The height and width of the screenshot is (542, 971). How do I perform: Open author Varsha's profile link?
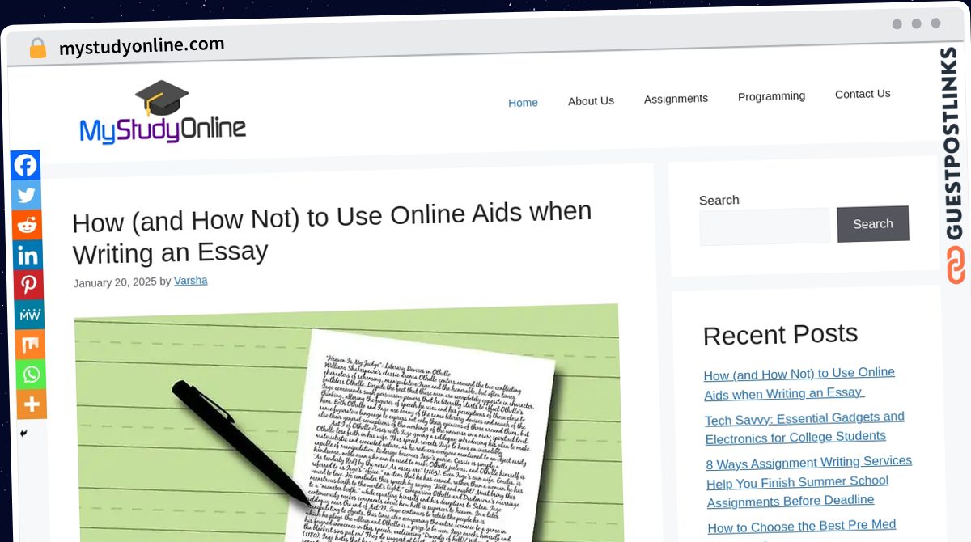click(x=191, y=281)
